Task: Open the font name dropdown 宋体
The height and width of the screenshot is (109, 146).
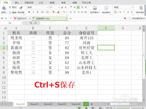Action: (48, 8)
